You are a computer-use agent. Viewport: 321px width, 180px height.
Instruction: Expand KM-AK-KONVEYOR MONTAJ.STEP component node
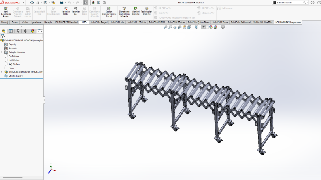pyautogui.click(x=2, y=72)
